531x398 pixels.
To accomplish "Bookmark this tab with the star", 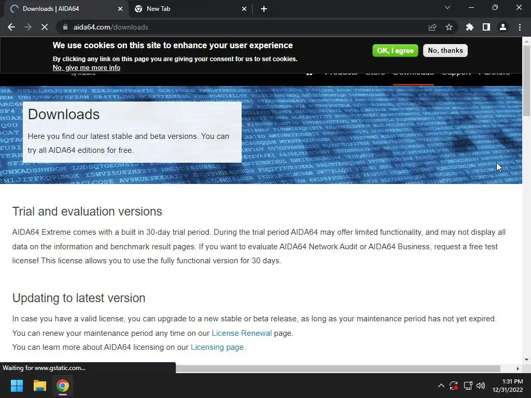I will pos(449,27).
